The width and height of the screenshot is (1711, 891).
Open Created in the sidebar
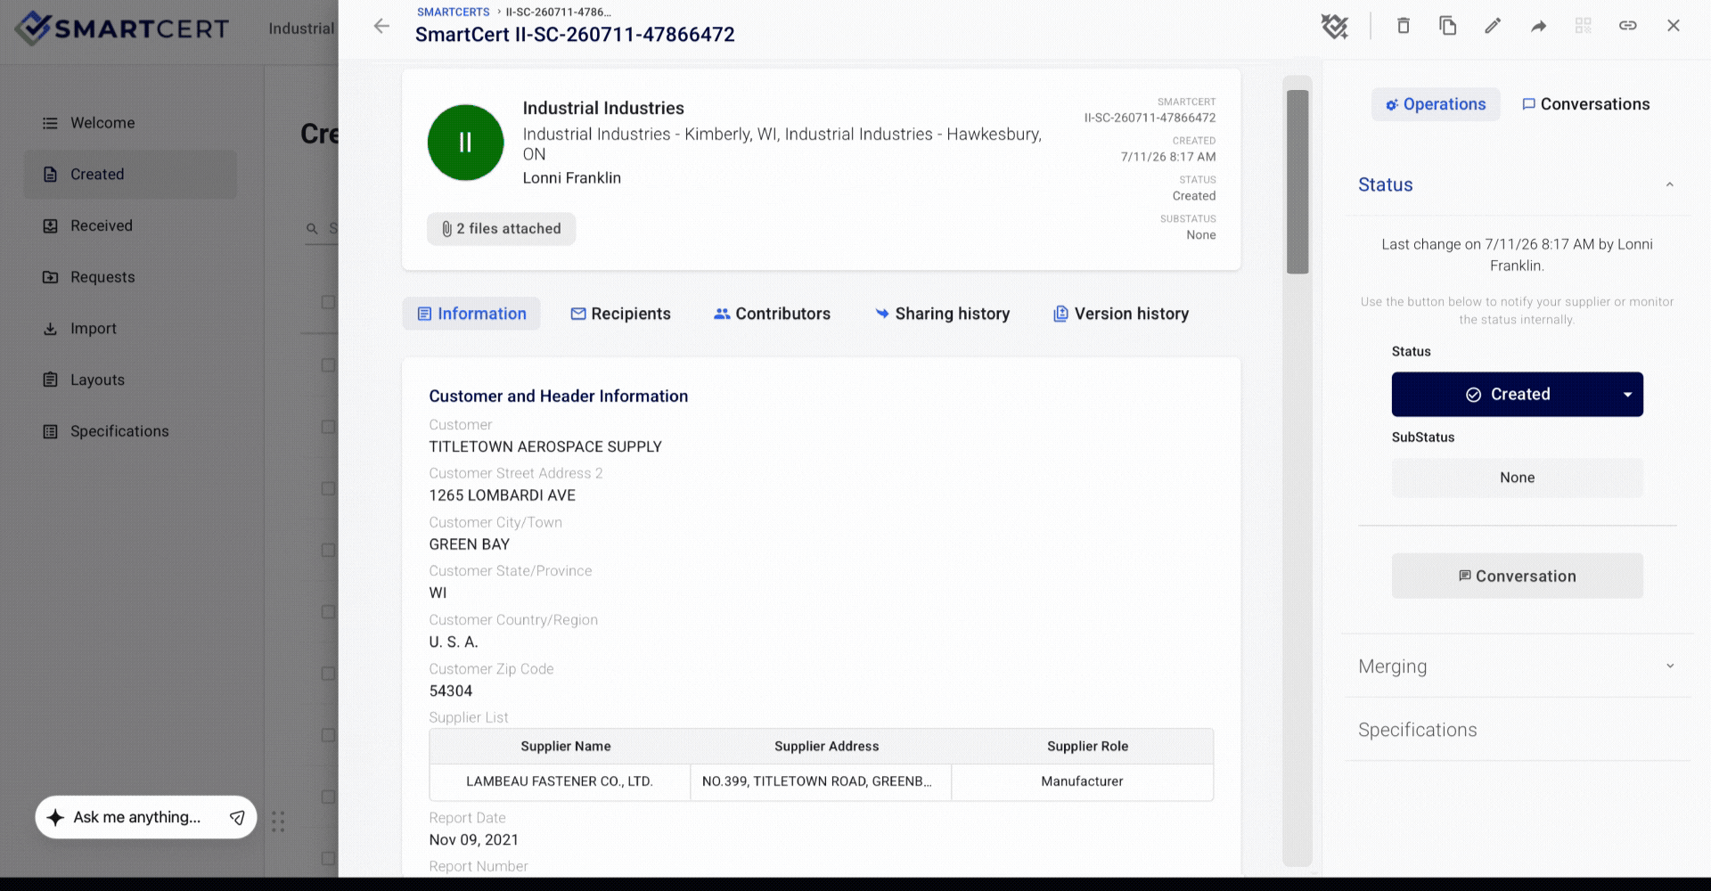[130, 175]
